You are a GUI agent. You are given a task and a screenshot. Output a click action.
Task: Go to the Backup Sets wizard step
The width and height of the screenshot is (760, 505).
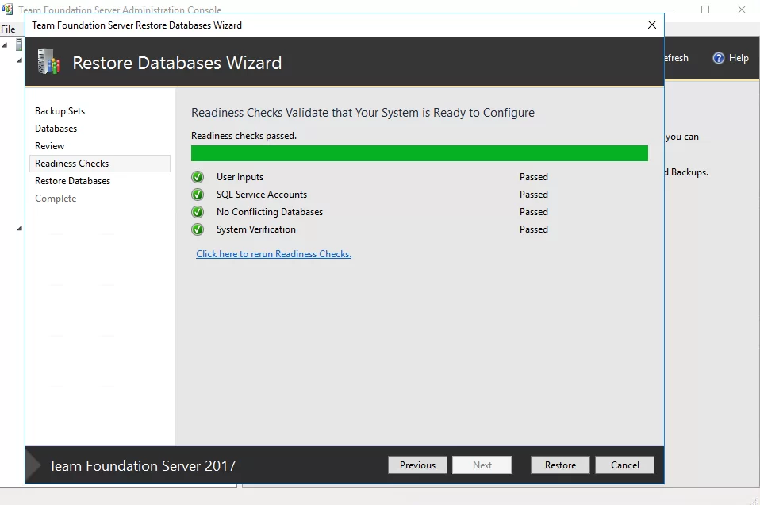pos(59,111)
